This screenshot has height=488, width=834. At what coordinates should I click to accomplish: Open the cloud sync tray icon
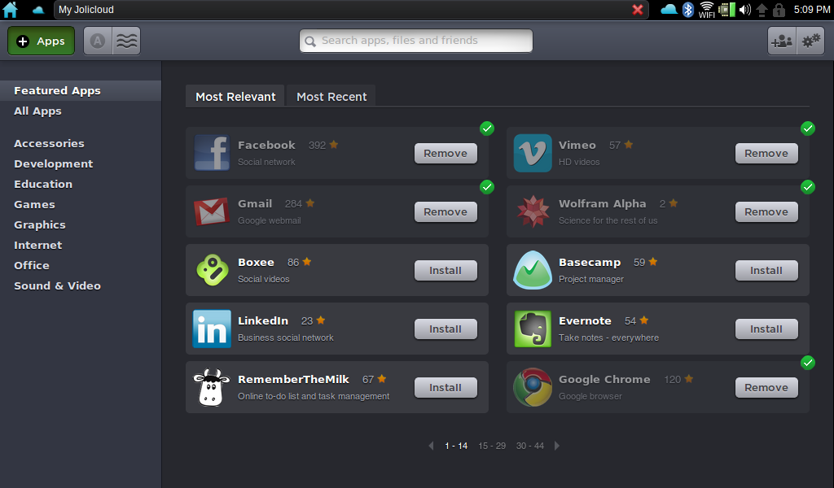[x=669, y=10]
